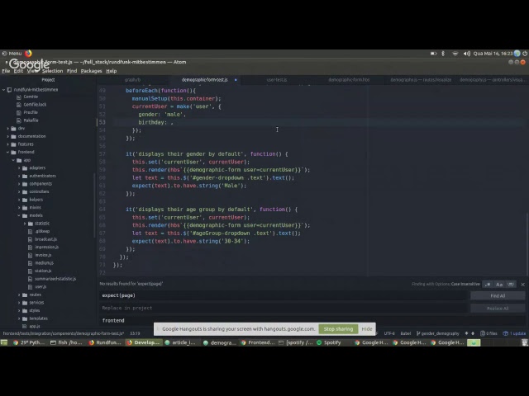
Task: Toggle the whole word search option
Action: click(x=511, y=285)
